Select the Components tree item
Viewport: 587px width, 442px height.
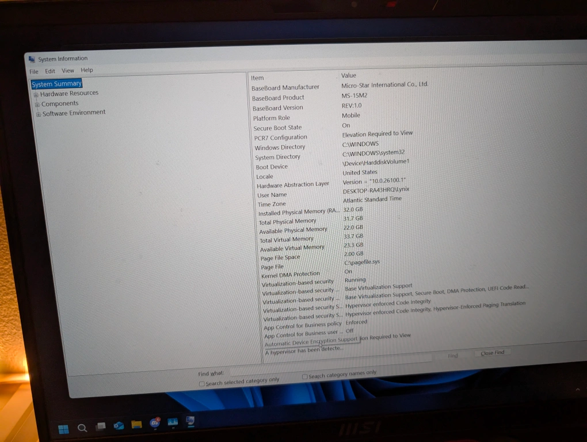pos(60,104)
